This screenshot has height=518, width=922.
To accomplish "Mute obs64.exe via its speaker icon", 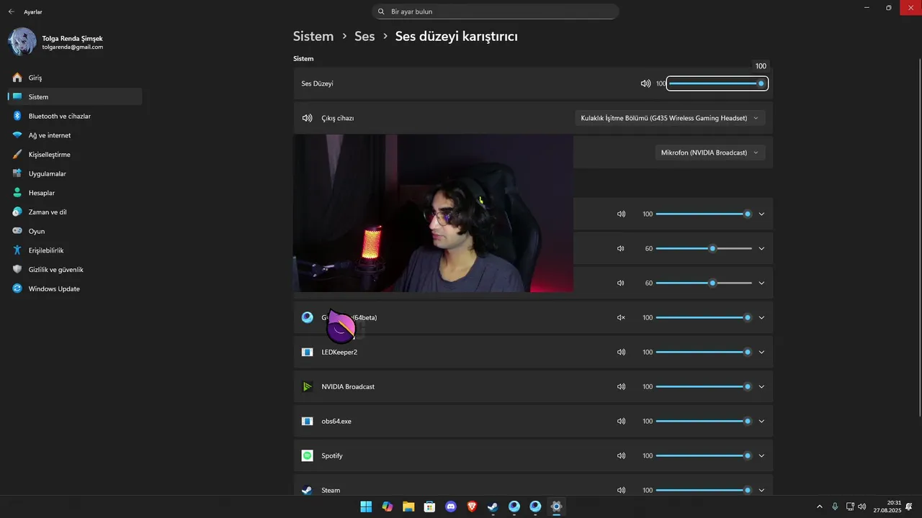I will (x=621, y=421).
